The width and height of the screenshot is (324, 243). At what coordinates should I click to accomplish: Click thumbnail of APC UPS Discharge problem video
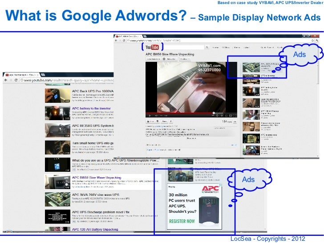point(57,217)
